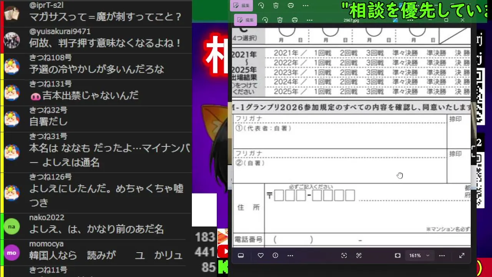Click the ①(代表者:自署) signature field in the form
The image size is (492, 277).
340,136
